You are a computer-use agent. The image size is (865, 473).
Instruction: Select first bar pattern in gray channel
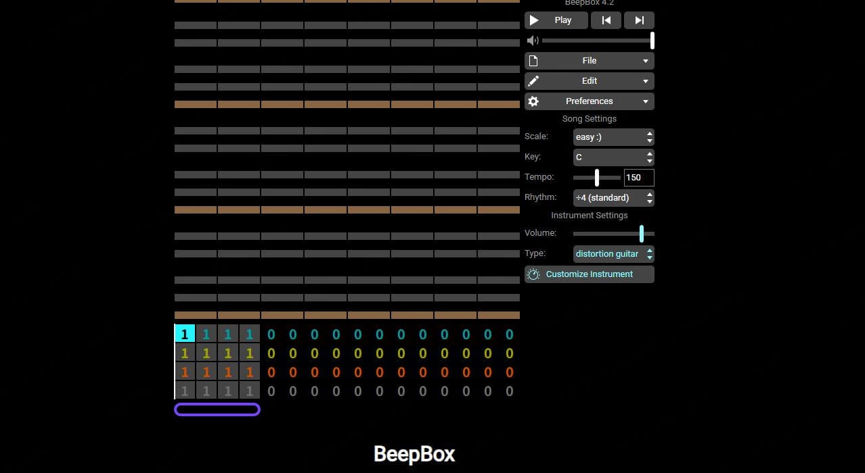[x=185, y=391]
